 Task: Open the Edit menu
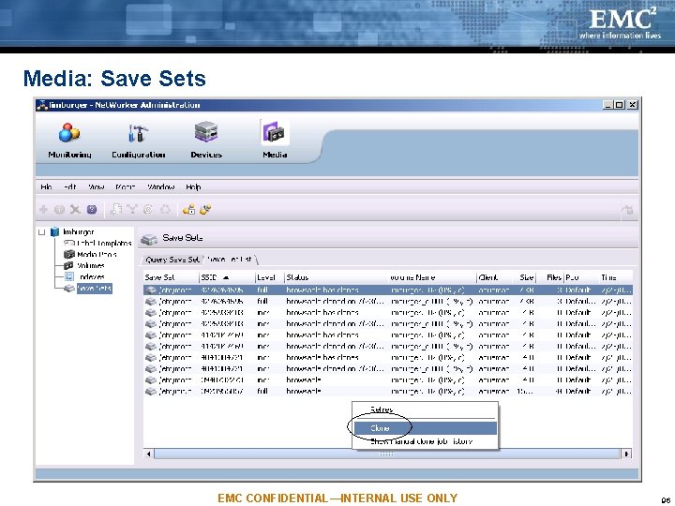(x=69, y=186)
